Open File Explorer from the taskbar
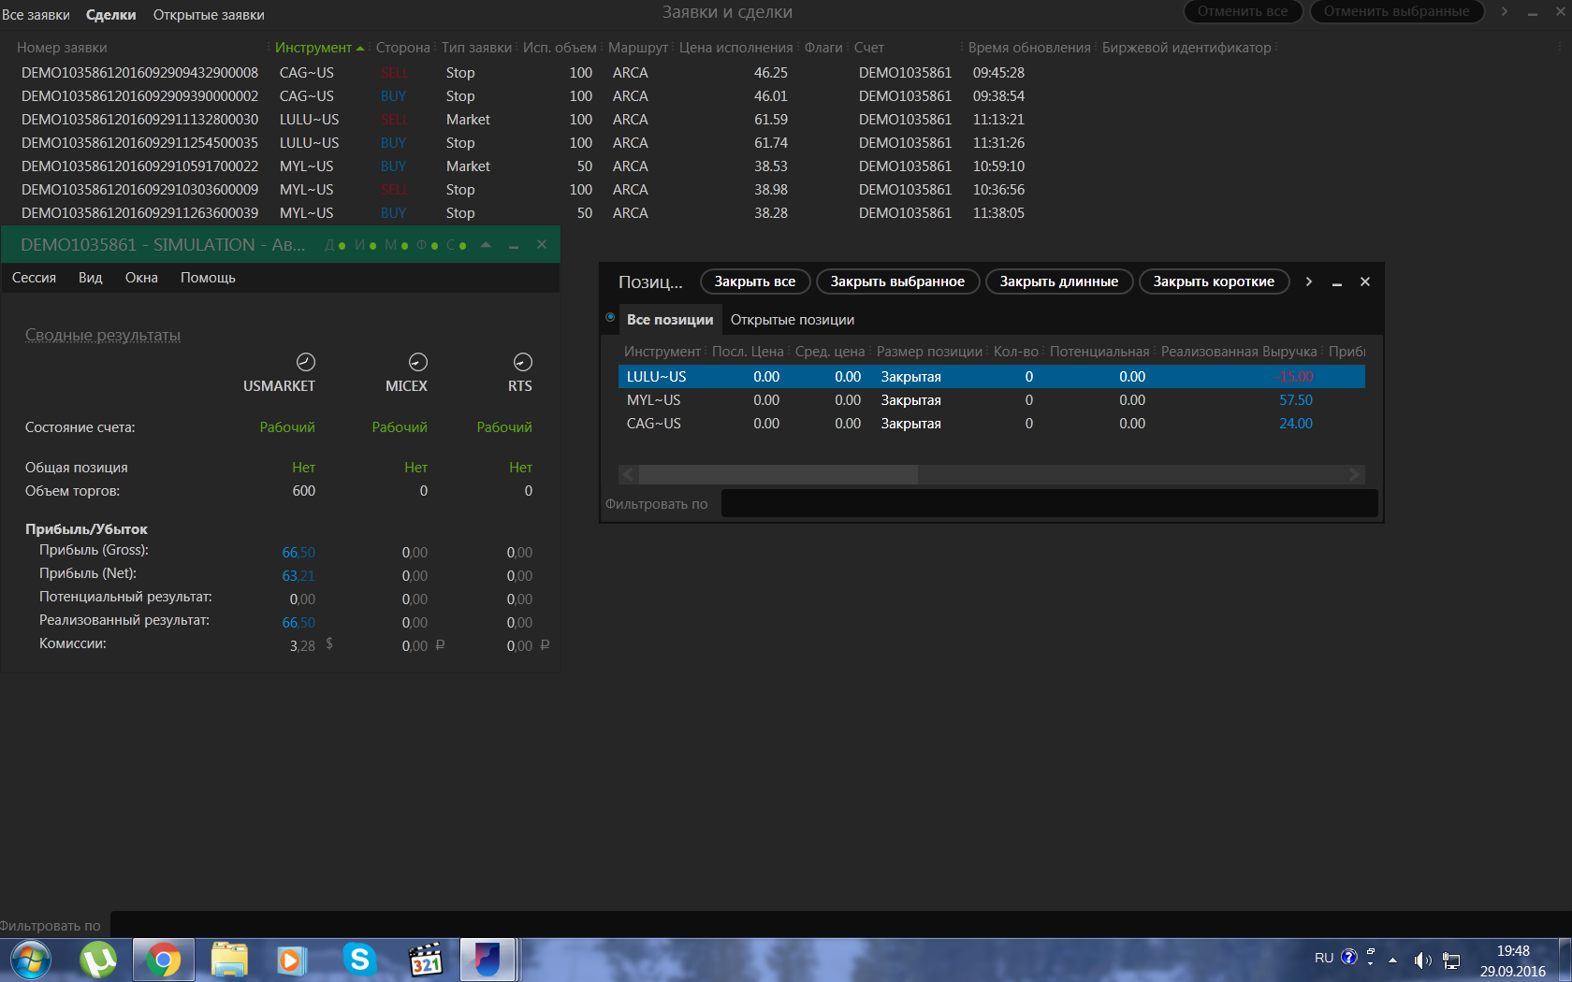Viewport: 1572px width, 982px height. (229, 960)
